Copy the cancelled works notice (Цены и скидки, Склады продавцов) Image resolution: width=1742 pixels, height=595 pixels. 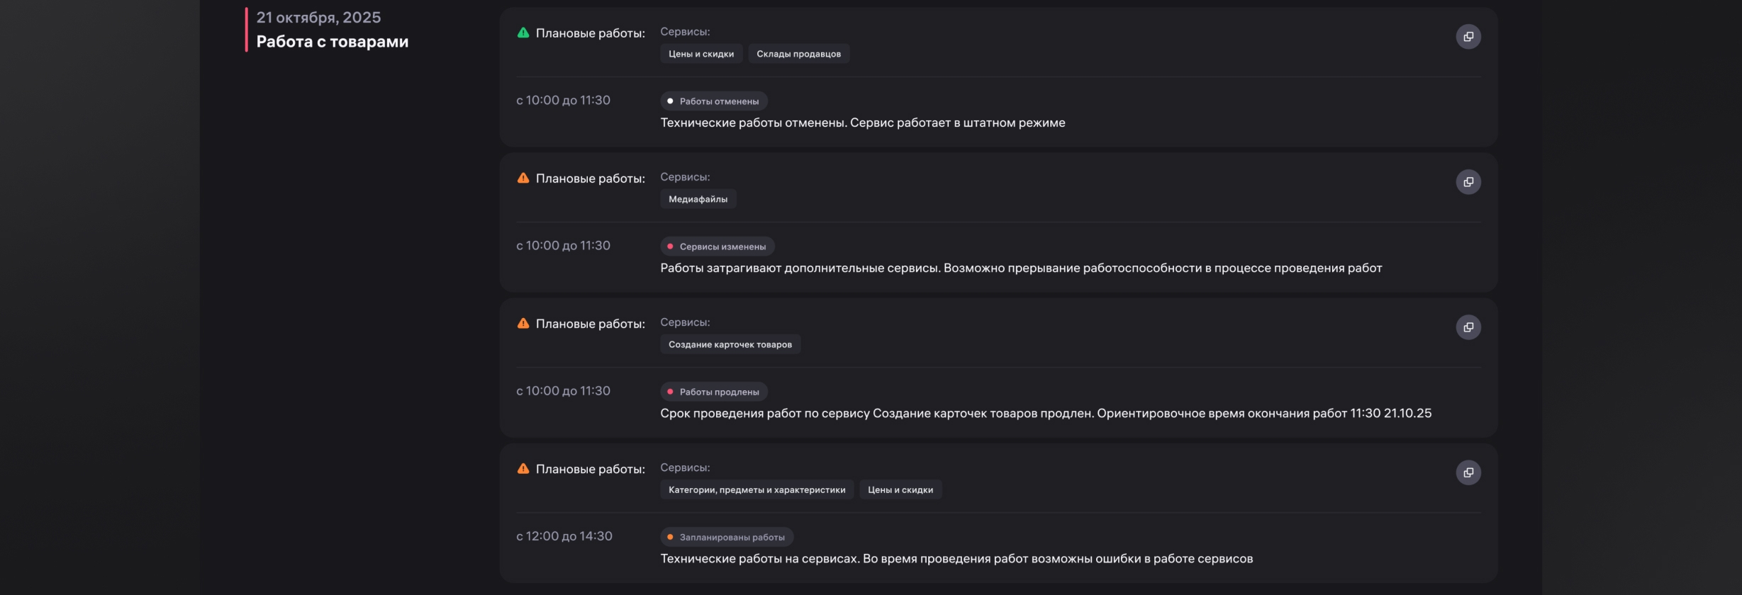click(x=1468, y=37)
